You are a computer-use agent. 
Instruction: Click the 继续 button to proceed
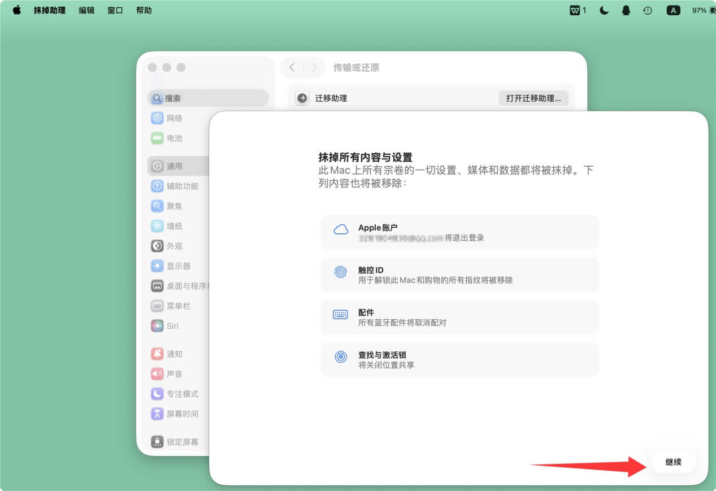coord(672,462)
